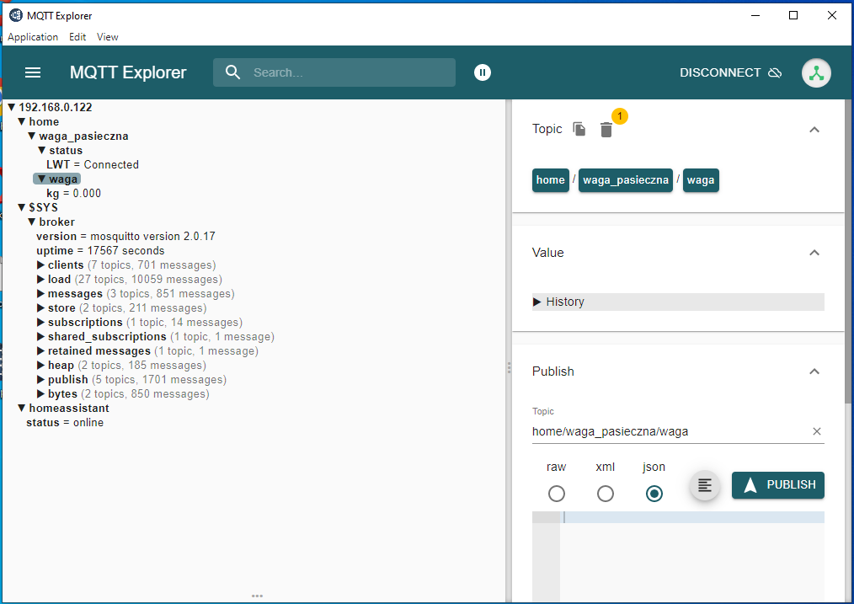Viewport: 854px width, 604px height.
Task: Clear the publish topic field
Action: (816, 431)
